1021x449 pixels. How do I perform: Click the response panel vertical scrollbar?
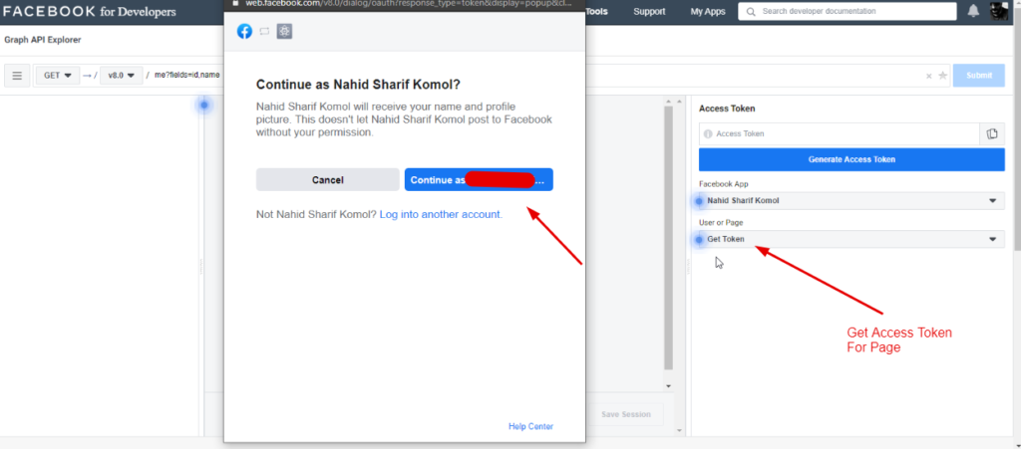pos(668,237)
